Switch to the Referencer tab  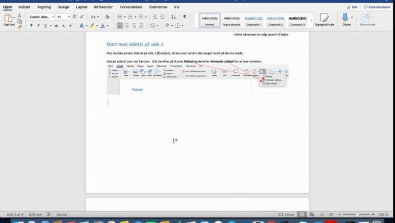103,7
